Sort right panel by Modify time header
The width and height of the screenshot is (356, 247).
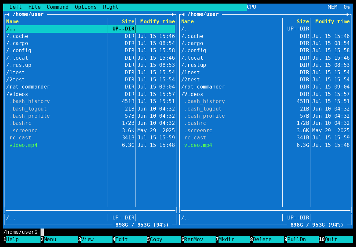click(x=332, y=22)
